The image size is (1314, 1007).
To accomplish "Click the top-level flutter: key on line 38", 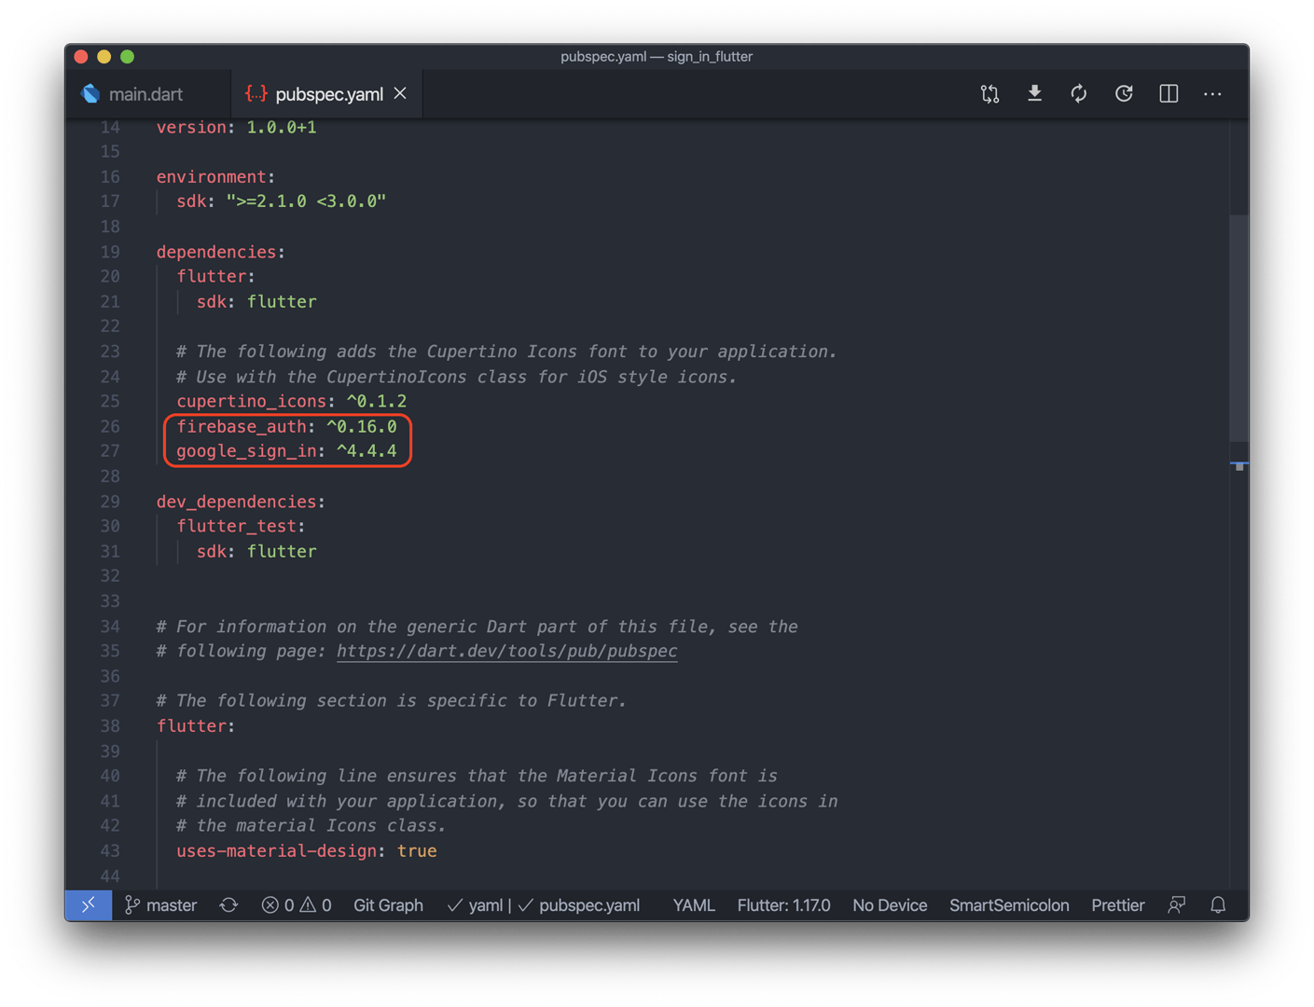I will [x=196, y=725].
